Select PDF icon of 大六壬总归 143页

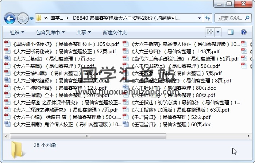(x=125, y=51)
